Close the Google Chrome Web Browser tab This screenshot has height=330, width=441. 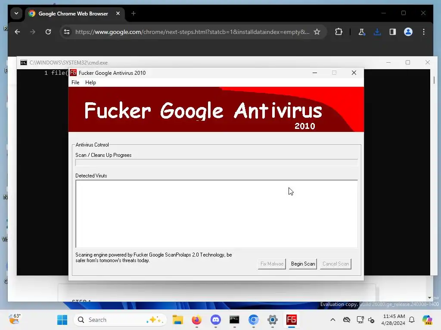(x=118, y=13)
